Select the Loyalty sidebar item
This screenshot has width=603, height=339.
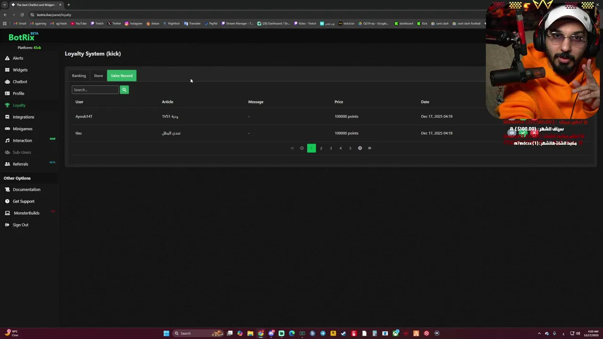19,105
